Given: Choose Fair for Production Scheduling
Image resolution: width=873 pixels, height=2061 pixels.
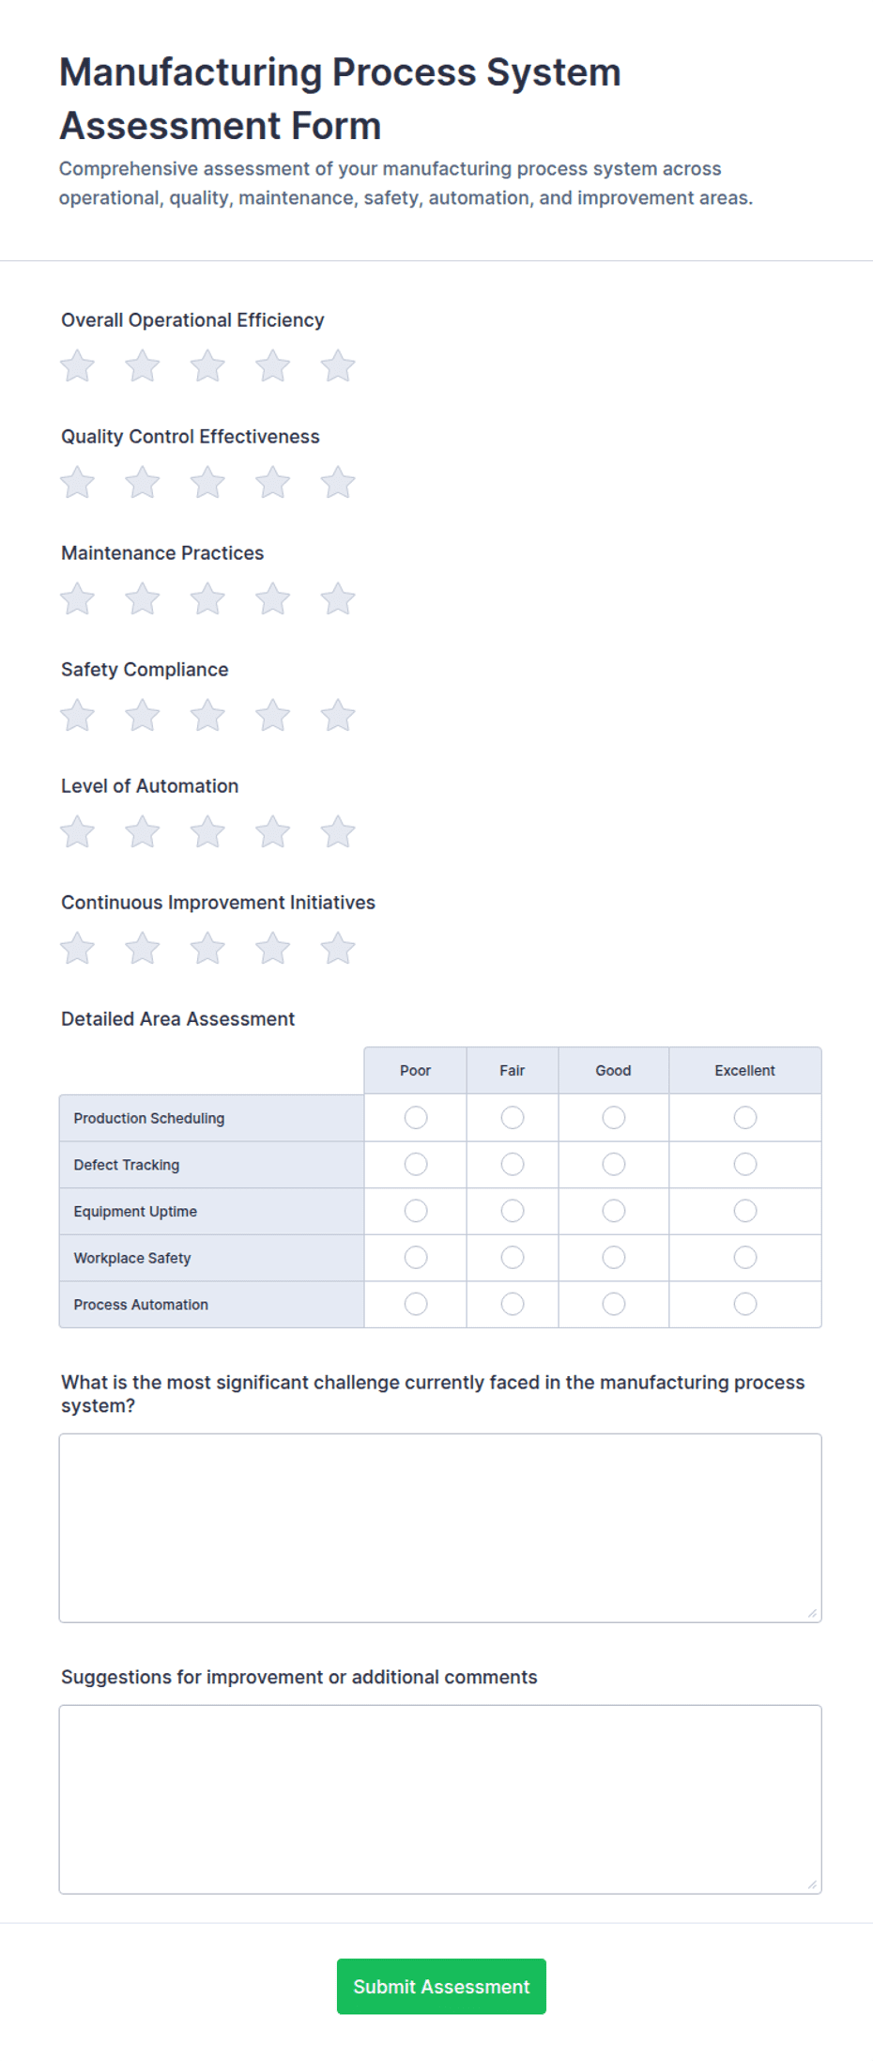Looking at the screenshot, I should coord(513,1117).
